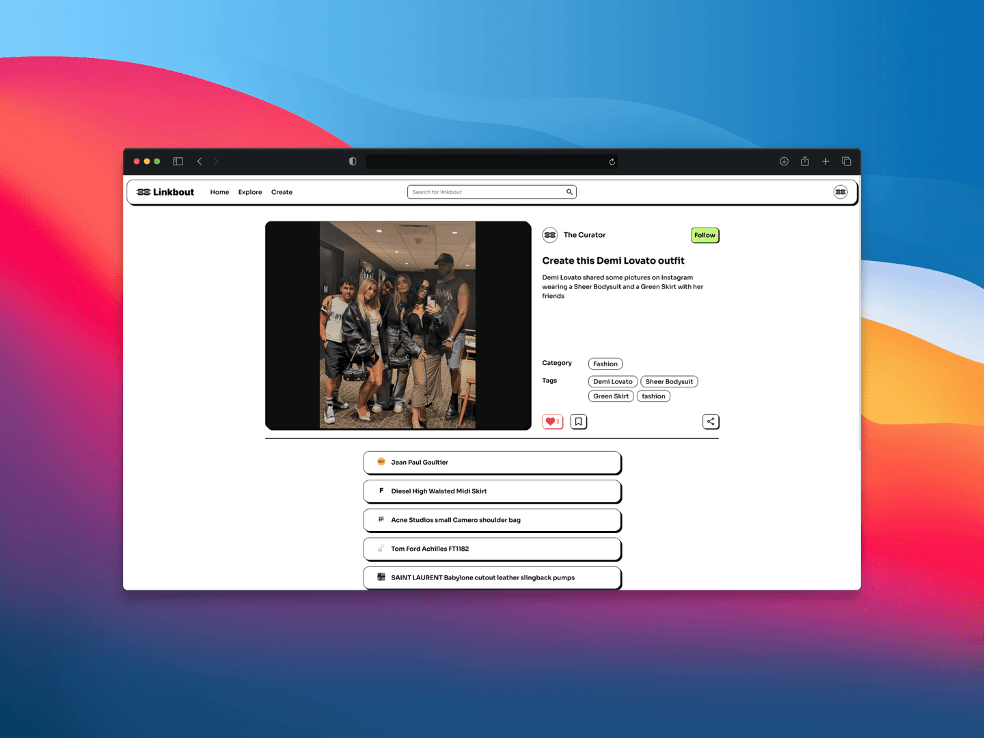Click the Demi Lovato outfit photo
Viewport: 984px width, 738px height.
click(x=398, y=325)
